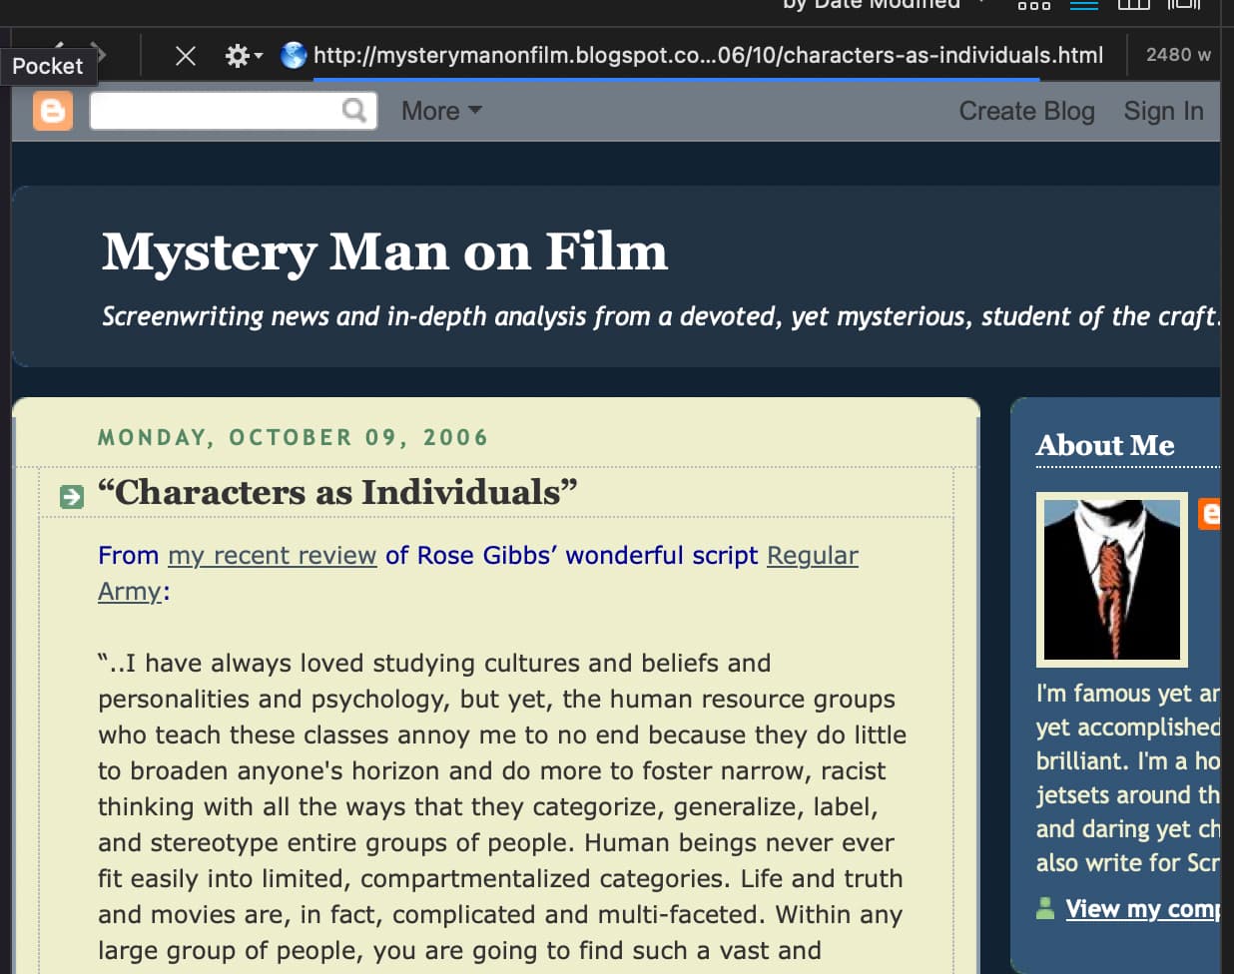Viewport: 1234px width, 974px height.
Task: Expand the More dropdown in Blogger navbar
Action: (440, 111)
